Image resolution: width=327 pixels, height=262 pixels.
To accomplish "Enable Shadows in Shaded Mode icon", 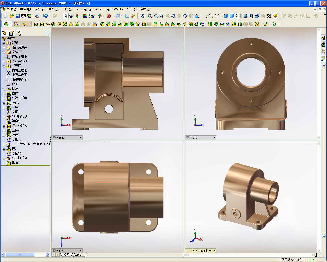I will [246, 16].
